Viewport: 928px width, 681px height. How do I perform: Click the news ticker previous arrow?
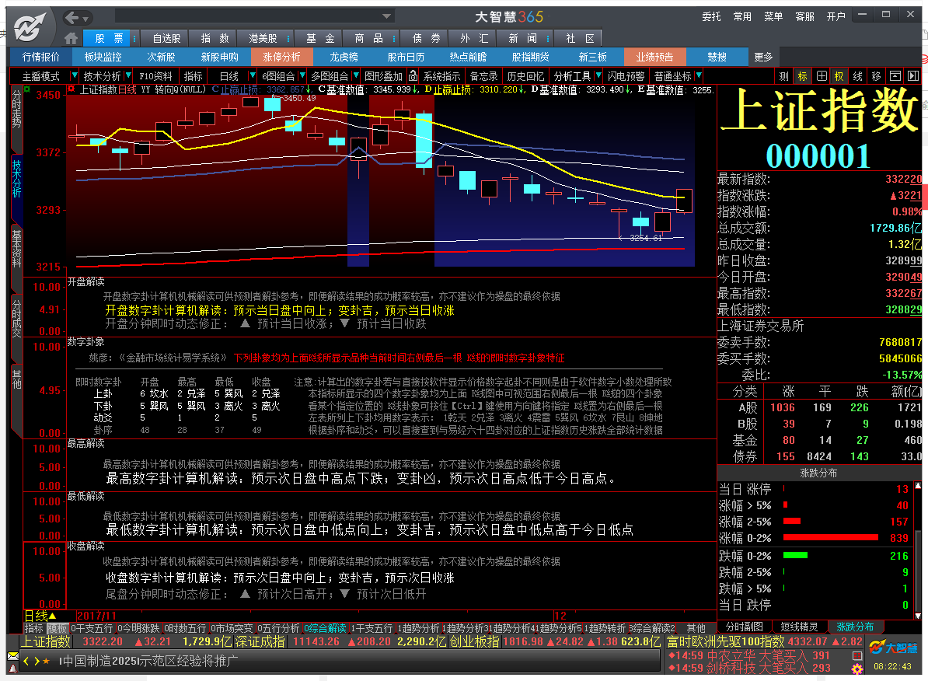(26, 661)
